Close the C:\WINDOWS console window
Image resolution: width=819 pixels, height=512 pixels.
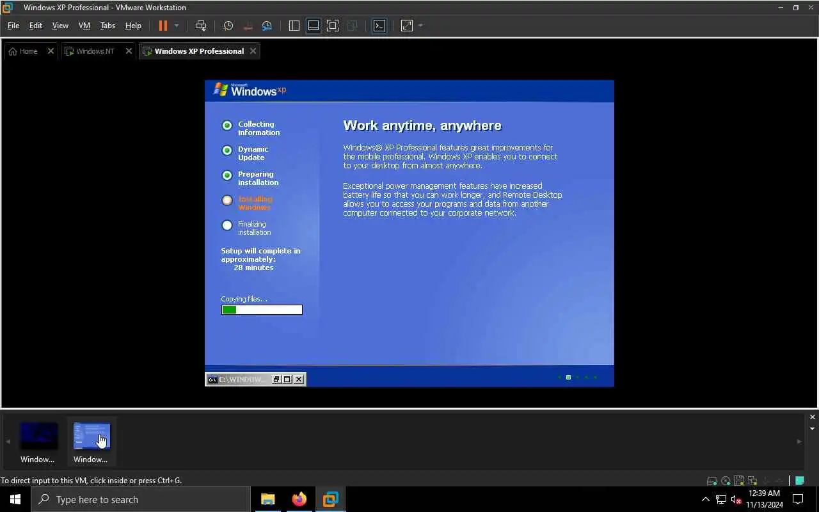[x=299, y=380]
